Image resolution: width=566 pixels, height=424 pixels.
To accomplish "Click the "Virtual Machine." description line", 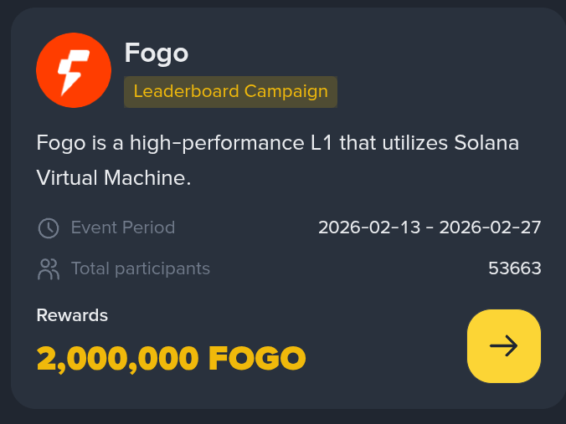I will [114, 177].
